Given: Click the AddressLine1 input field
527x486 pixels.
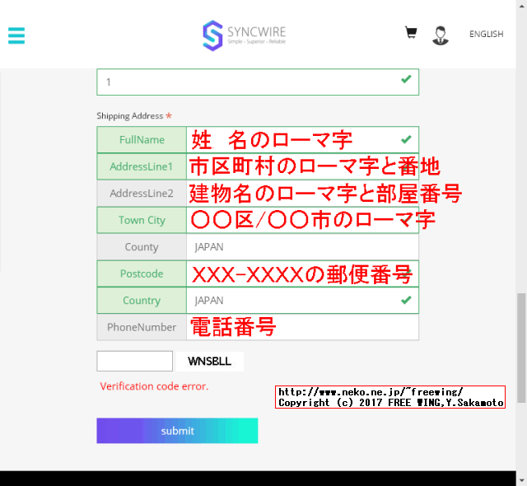Looking at the screenshot, I should coord(302,166).
